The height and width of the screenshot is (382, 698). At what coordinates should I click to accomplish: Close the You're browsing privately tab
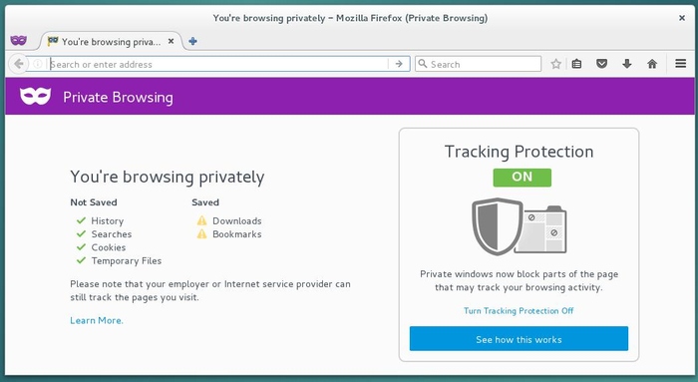(171, 42)
